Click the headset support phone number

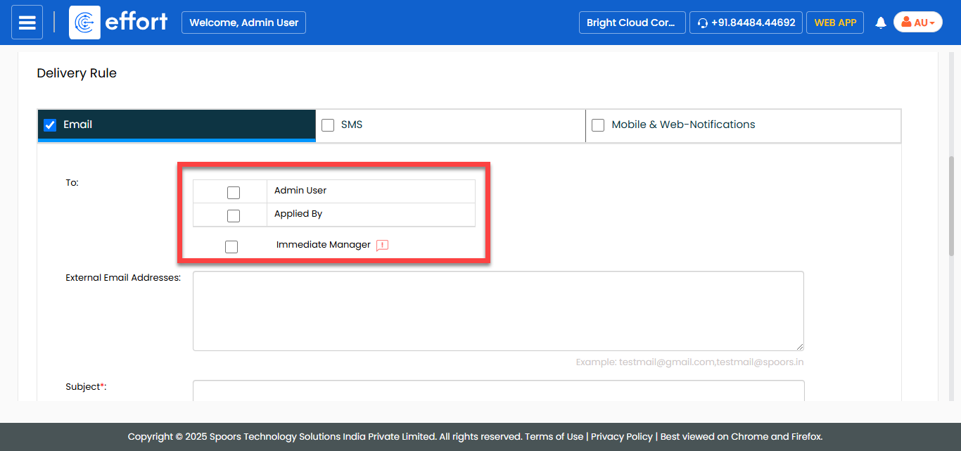pyautogui.click(x=746, y=23)
